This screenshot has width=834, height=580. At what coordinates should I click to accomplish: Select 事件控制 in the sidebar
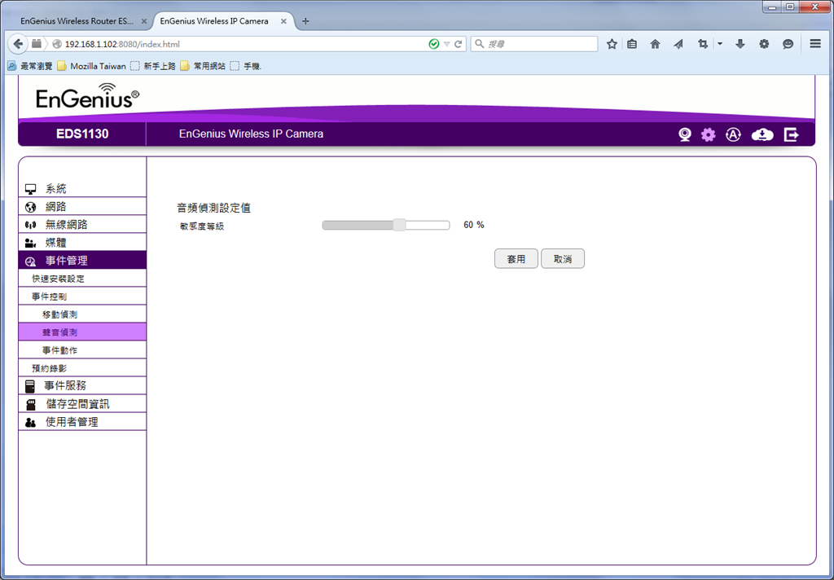click(x=82, y=297)
